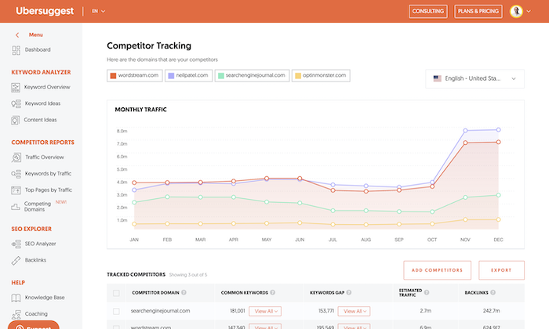The width and height of the screenshot is (549, 329).
Task: Click the Keywords by Traffic icon
Action: tap(16, 174)
